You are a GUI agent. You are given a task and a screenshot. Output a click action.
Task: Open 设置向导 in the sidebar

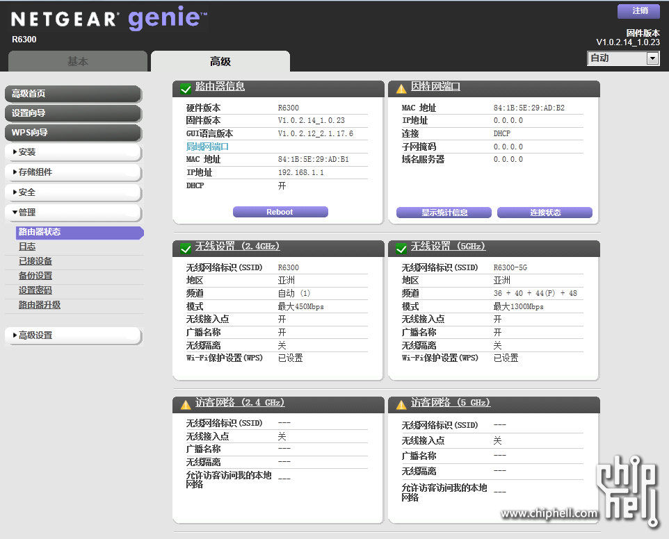tap(73, 113)
